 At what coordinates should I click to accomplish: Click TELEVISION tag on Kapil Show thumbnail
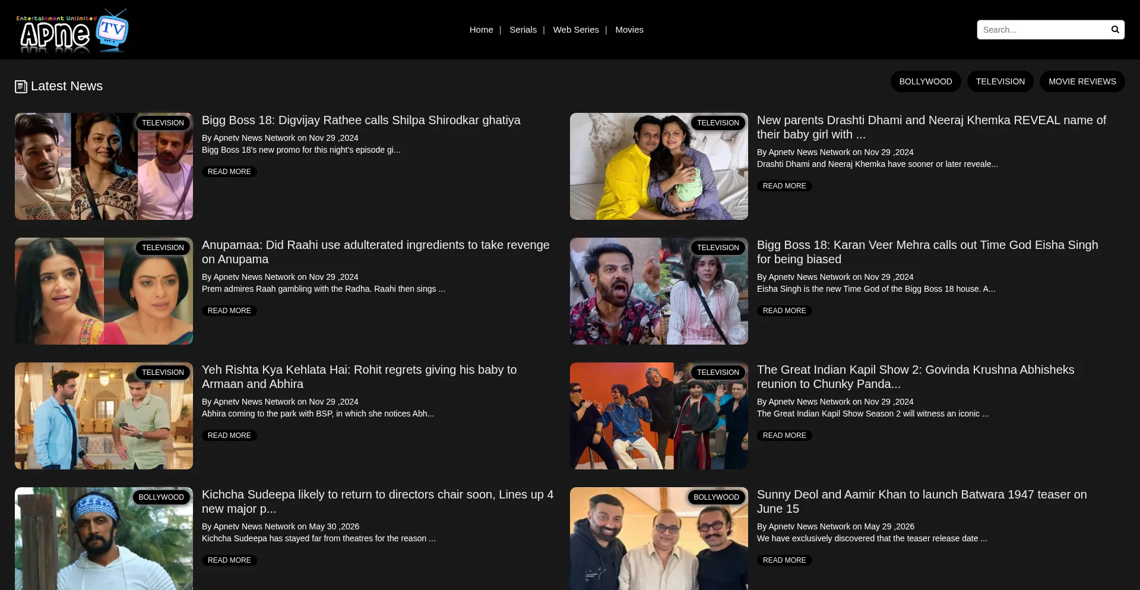click(718, 373)
